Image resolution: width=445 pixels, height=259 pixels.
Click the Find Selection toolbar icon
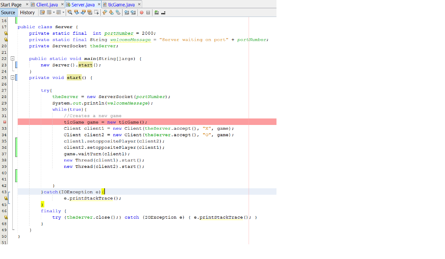pyautogui.click(x=70, y=12)
